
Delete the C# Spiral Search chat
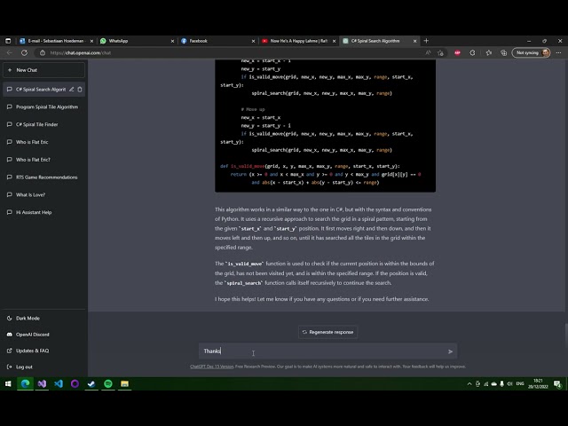click(80, 89)
